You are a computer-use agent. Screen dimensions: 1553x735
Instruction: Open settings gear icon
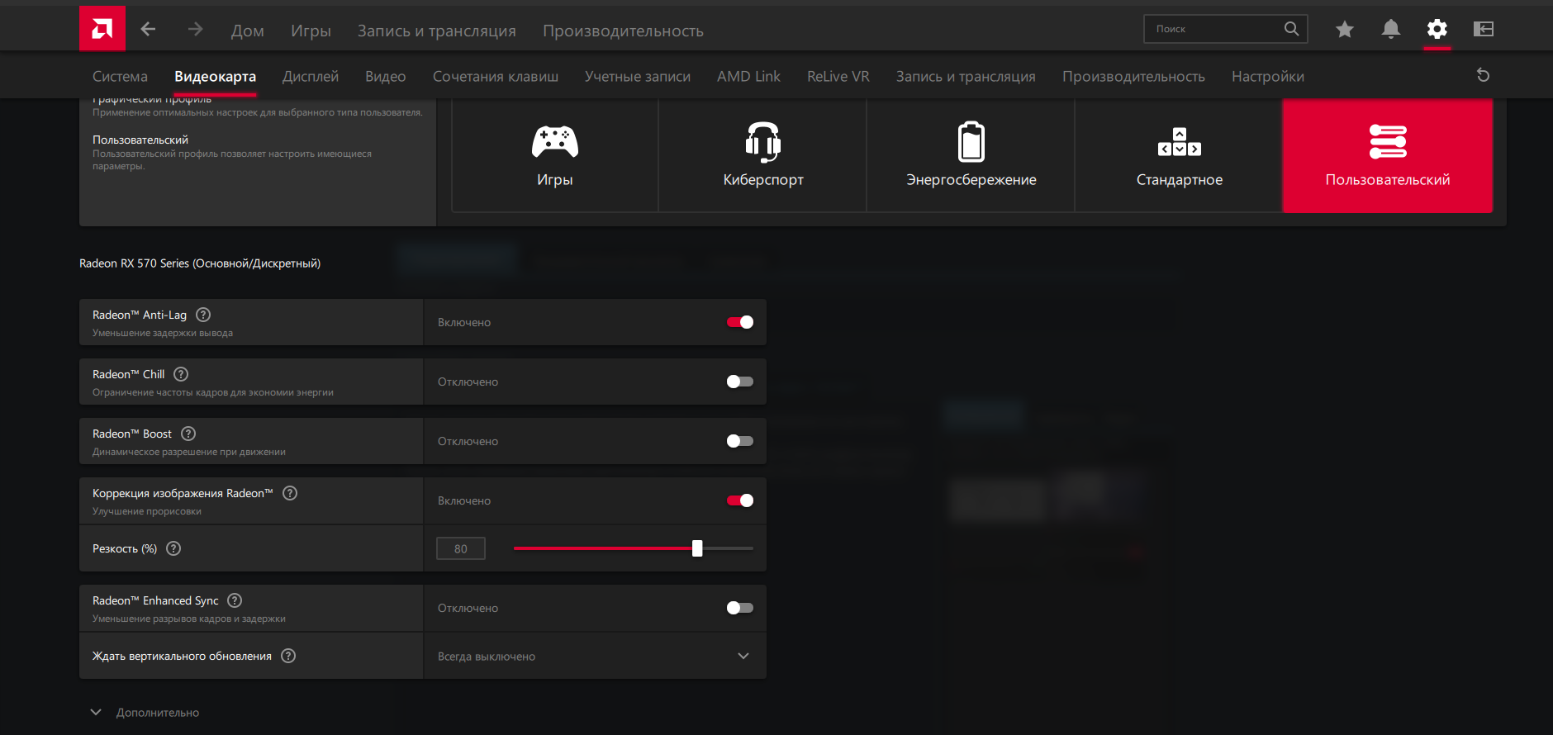[x=1437, y=30]
